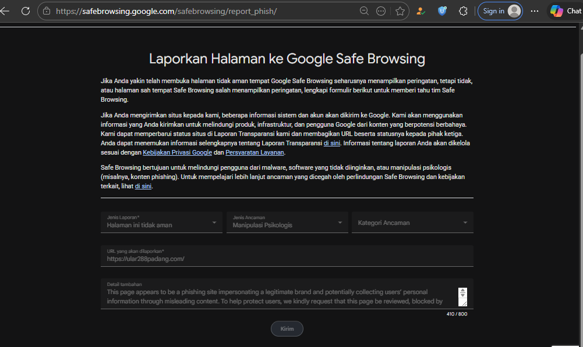Click the Sign in profile button

(500, 11)
